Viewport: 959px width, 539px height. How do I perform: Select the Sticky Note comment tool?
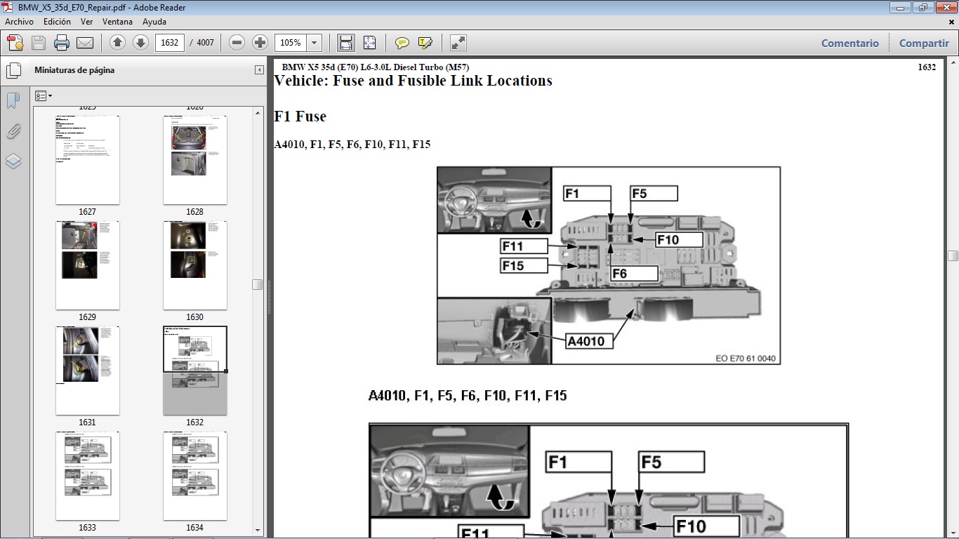(x=401, y=42)
